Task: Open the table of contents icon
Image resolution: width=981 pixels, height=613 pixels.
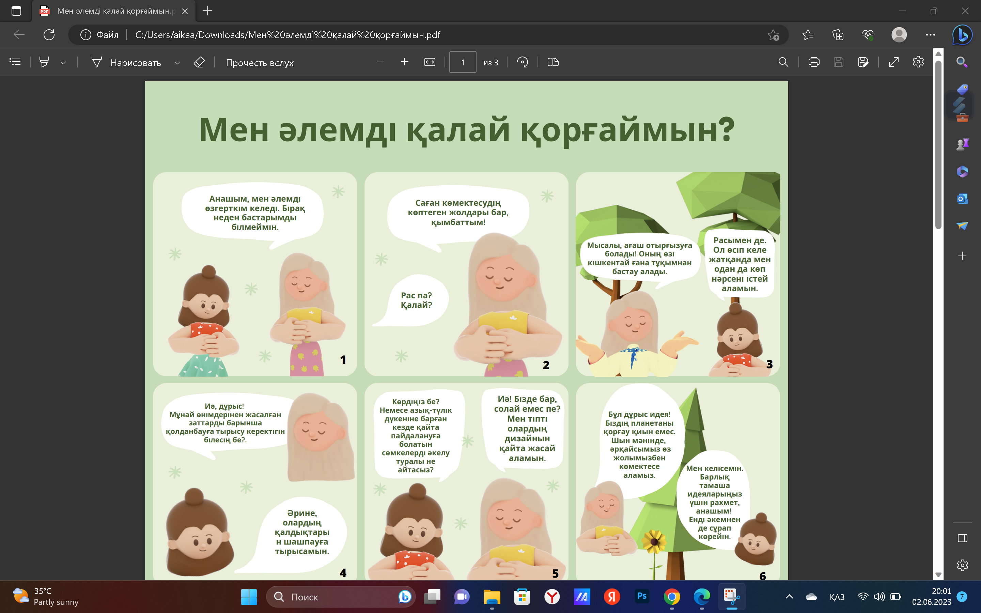Action: pyautogui.click(x=15, y=62)
